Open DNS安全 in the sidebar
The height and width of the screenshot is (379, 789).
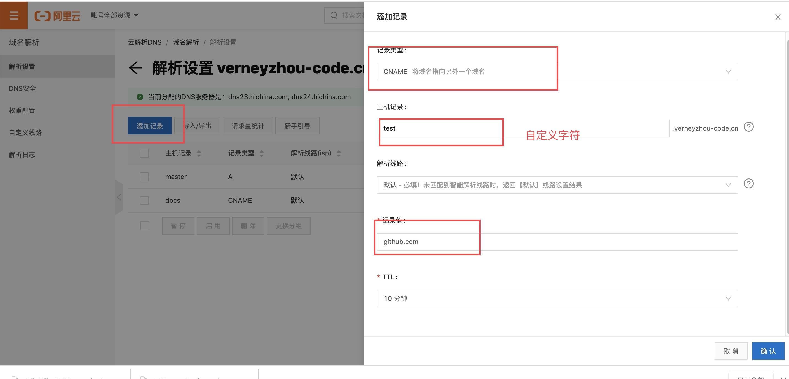point(22,89)
